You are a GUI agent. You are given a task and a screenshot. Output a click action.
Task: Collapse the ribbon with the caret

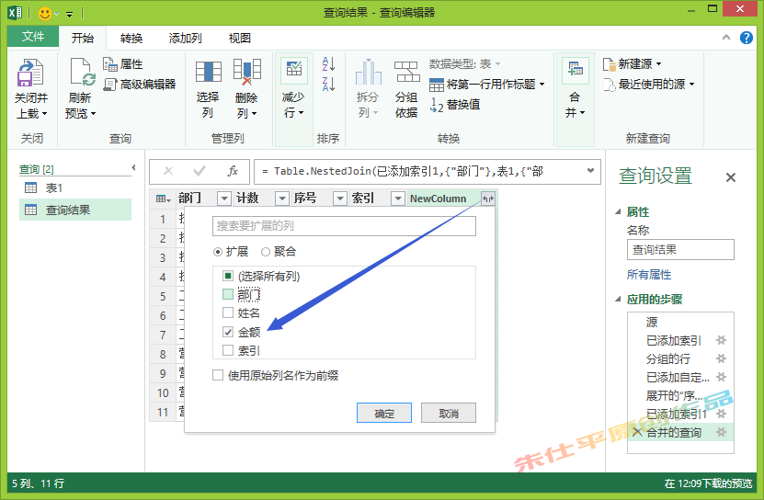click(726, 38)
